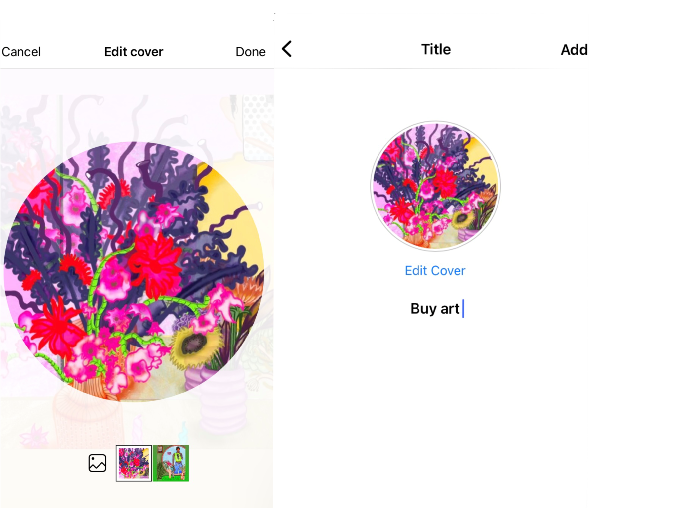Choose the green-bordered portrait illustration thumbnail
Viewport: 677px width, 508px height.
point(171,463)
